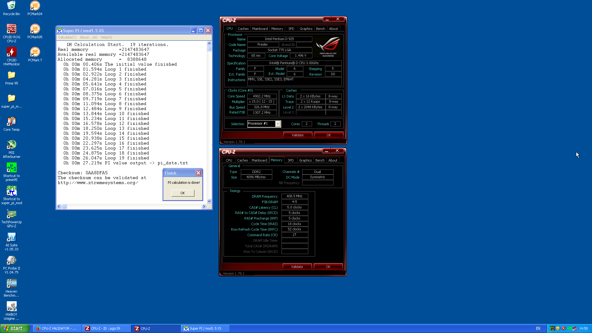Open the super_pi_m... folder icon
This screenshot has height=333, width=592.
(11, 101)
